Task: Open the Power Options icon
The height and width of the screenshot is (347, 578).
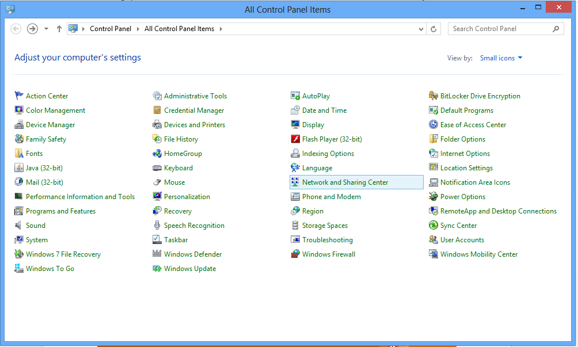Action: point(434,196)
